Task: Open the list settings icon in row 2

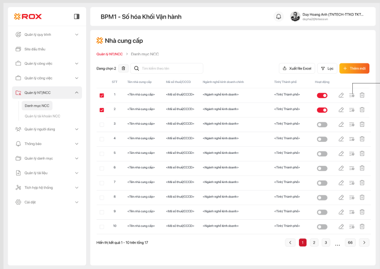Action: [352, 110]
